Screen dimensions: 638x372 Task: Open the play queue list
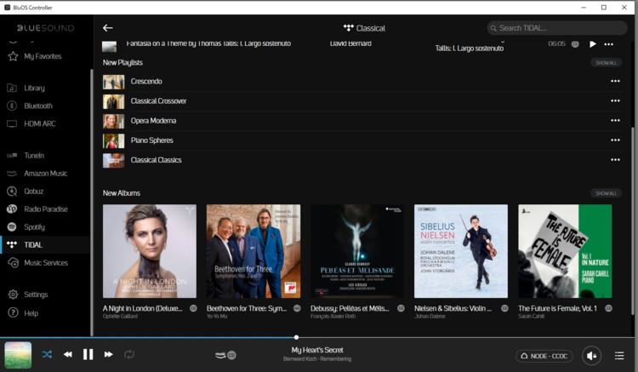619,356
